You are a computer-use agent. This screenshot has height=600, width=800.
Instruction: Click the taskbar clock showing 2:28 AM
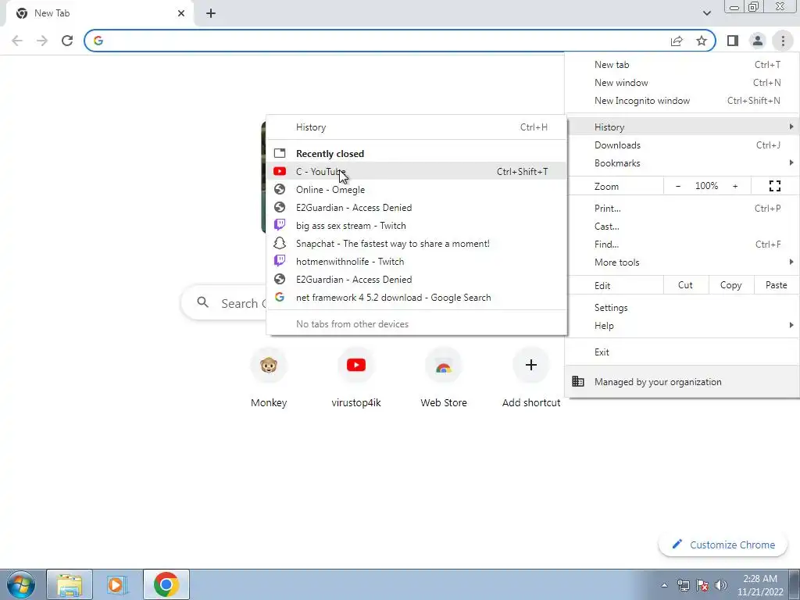tap(760, 585)
